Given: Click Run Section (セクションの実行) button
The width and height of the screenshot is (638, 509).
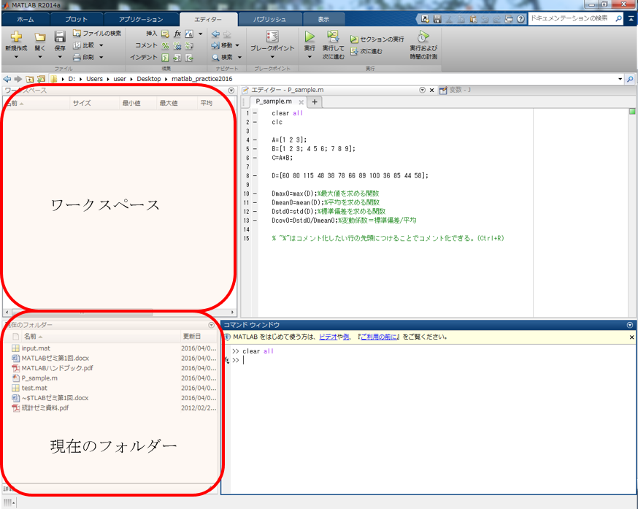Looking at the screenshot, I should (377, 39).
